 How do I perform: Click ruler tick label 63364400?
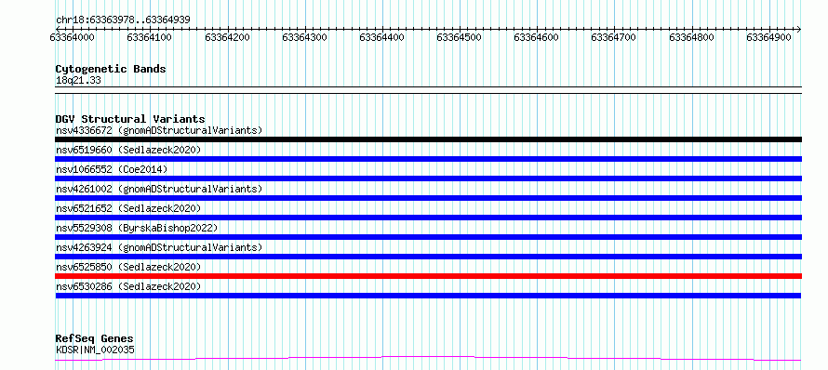[382, 37]
